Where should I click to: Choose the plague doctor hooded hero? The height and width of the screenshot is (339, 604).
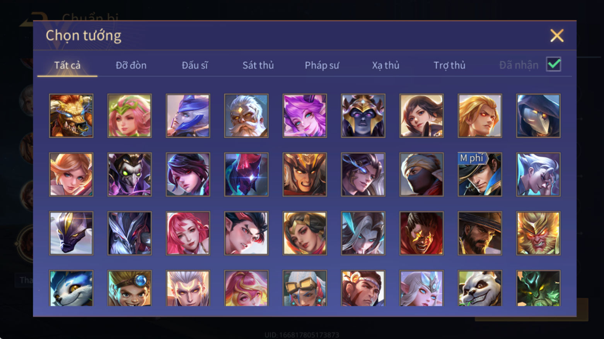[x=538, y=116]
